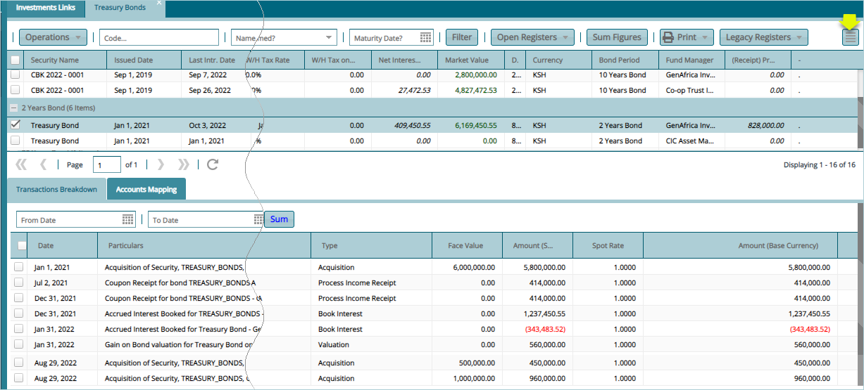Focus the Code input field

point(159,37)
